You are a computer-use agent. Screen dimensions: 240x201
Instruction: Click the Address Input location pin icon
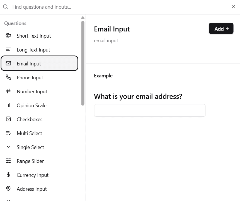click(8, 189)
